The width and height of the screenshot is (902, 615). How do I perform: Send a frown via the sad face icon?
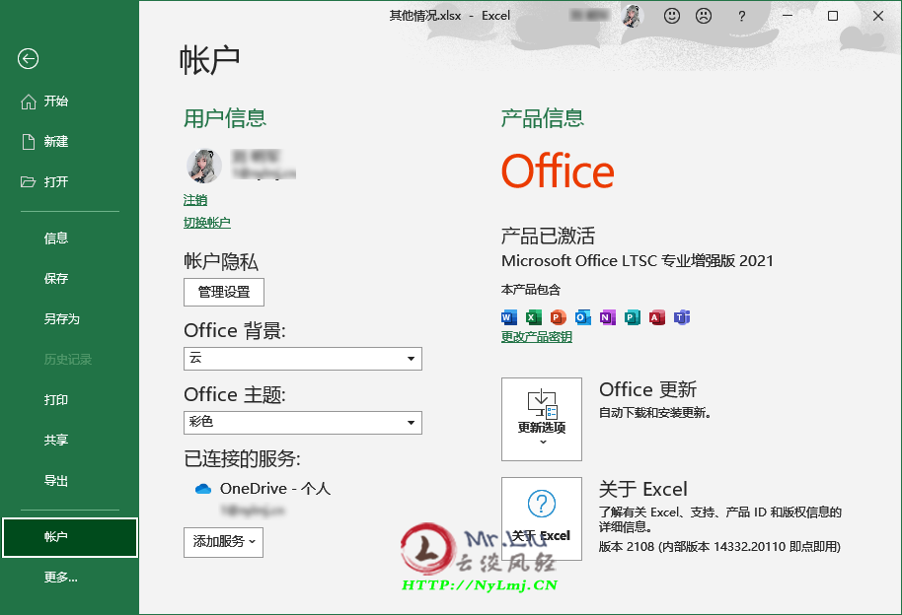704,16
